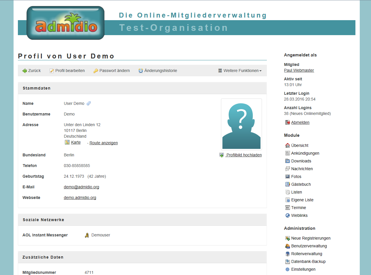Viewport: 371px width, 275px height.
Task: Click the Route anzeigen link
Action: [104, 143]
